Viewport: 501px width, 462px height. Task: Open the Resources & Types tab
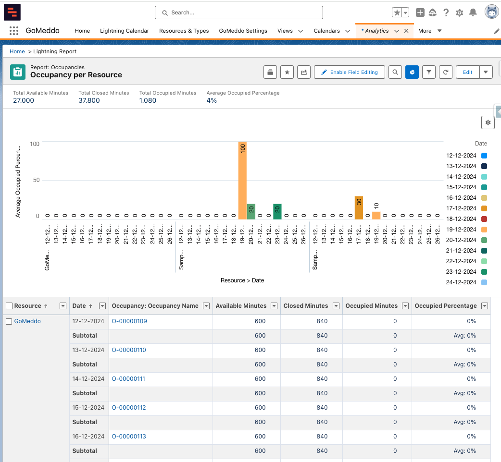[x=184, y=31]
